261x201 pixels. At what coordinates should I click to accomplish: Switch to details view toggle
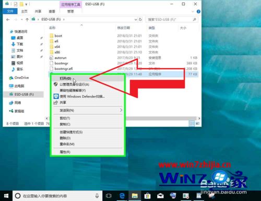192,124
